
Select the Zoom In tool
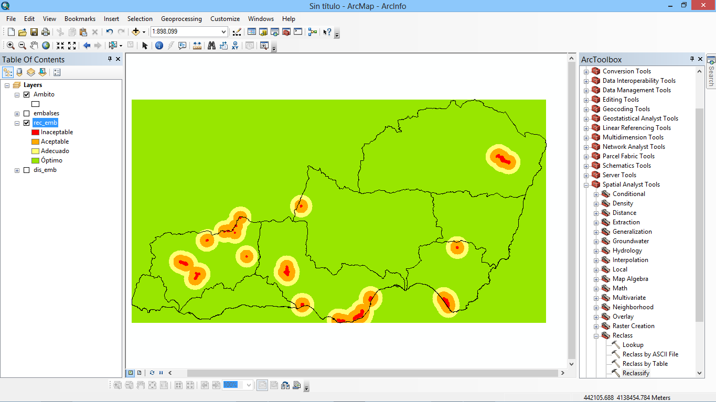coord(10,46)
